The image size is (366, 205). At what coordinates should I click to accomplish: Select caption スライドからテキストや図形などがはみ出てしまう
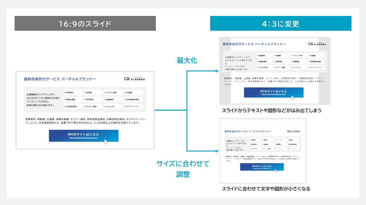tap(272, 110)
